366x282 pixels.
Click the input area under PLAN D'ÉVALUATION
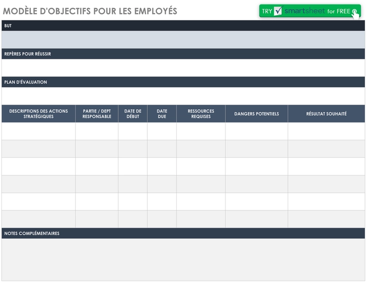point(183,96)
